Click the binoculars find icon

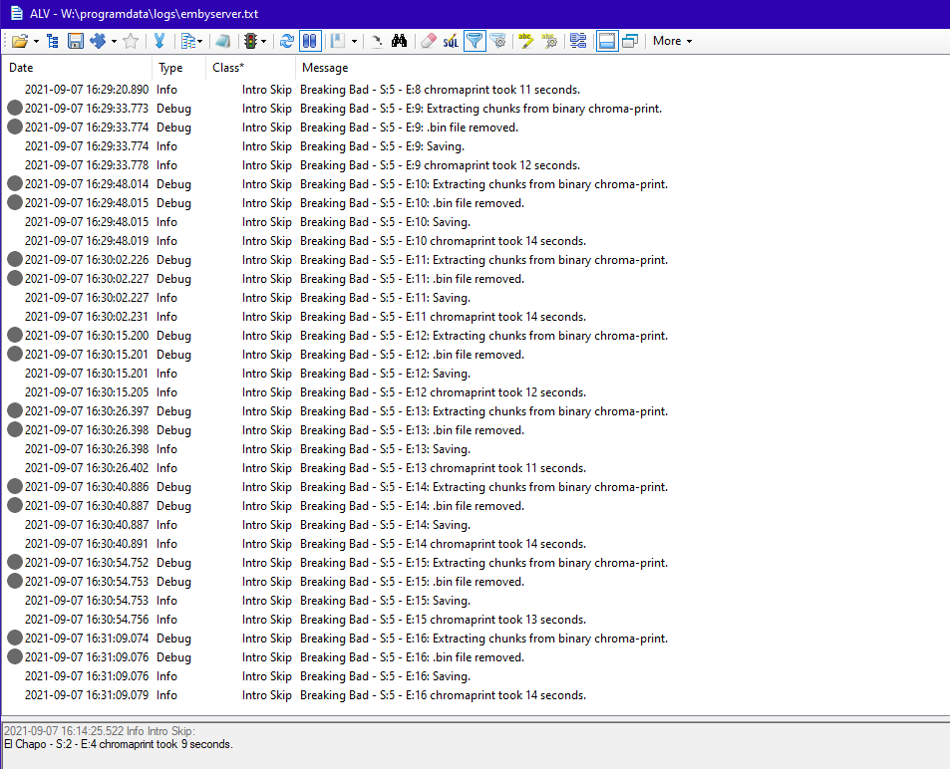point(400,41)
